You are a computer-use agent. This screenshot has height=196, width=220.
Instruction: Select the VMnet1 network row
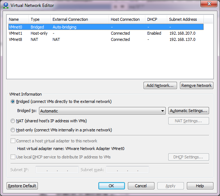[x=106, y=33]
